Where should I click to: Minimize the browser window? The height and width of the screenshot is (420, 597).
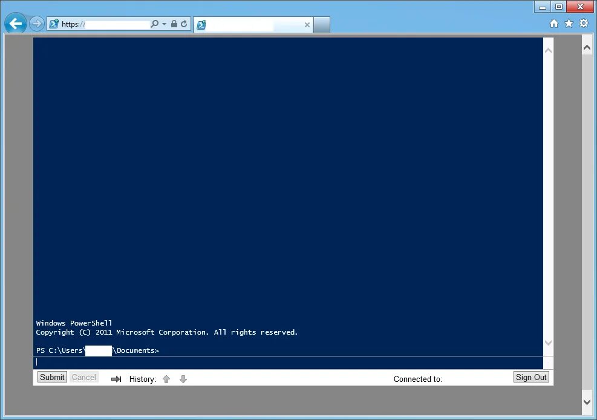pos(543,7)
